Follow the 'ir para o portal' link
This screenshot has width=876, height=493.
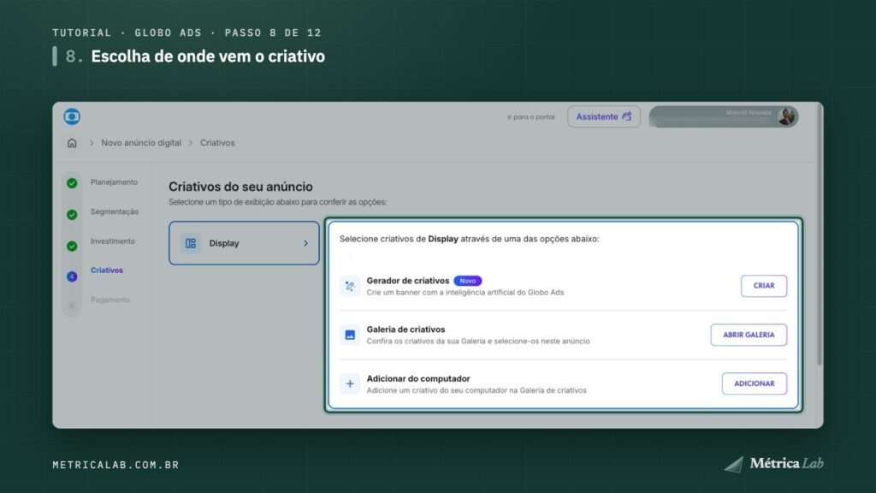pos(530,116)
